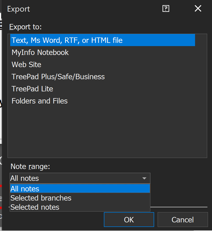Click the question mark help button

point(166,9)
